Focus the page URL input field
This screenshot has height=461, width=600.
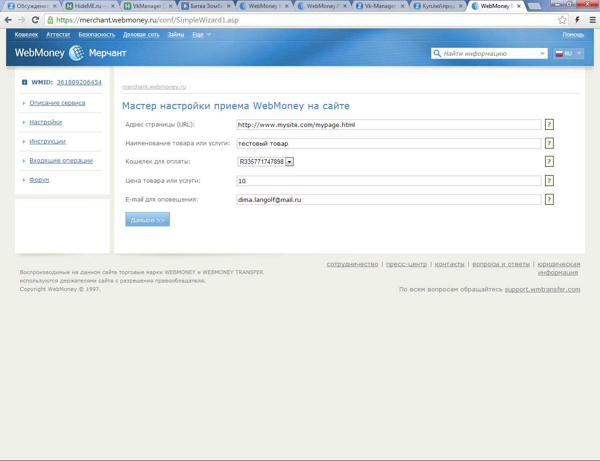389,125
